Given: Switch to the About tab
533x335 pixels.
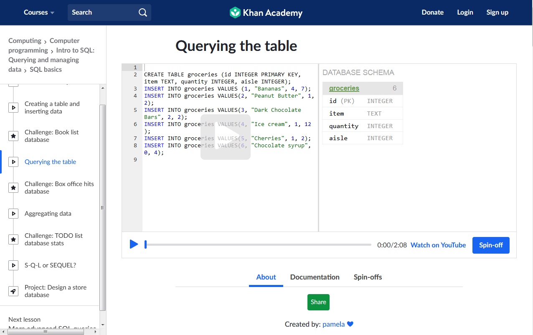Looking at the screenshot, I should click(x=266, y=277).
